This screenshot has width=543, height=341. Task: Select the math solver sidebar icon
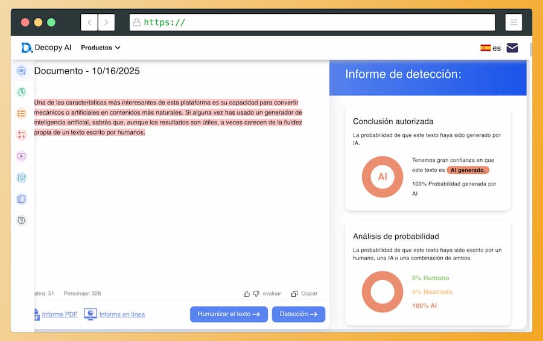coord(22,135)
